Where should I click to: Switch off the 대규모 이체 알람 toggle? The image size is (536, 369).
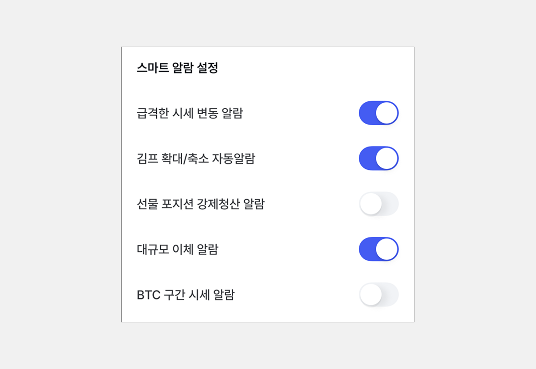click(x=379, y=249)
